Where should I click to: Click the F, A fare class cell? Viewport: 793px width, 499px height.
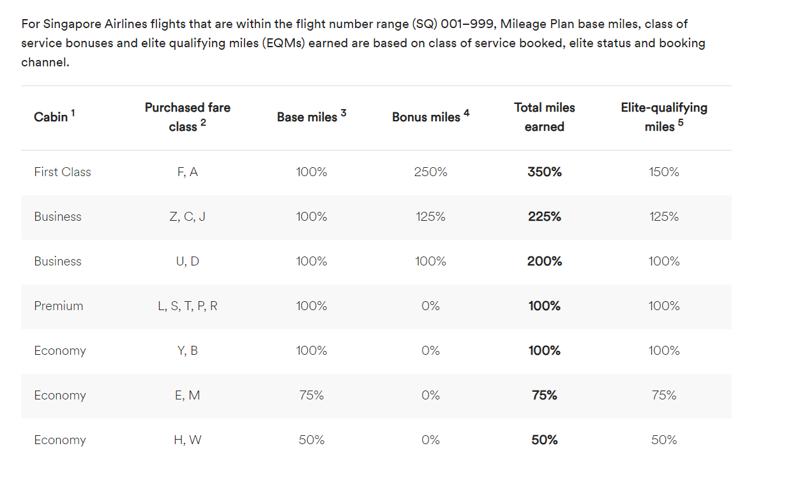pyautogui.click(x=187, y=172)
